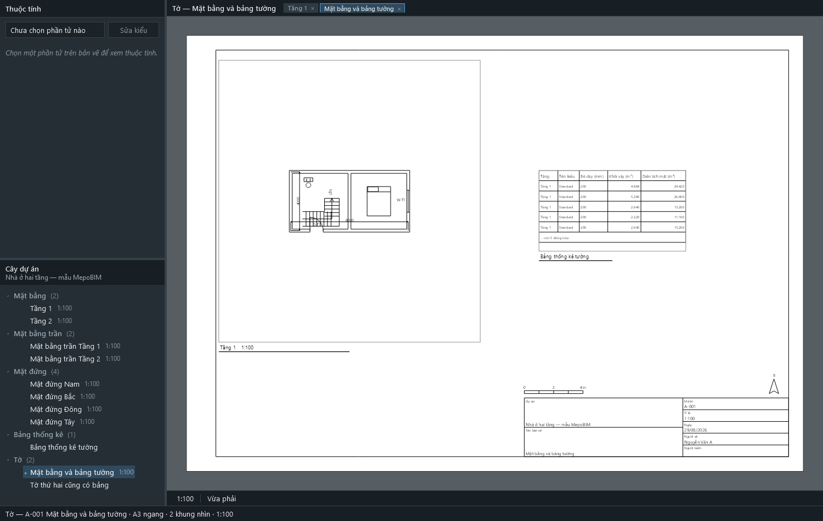Open the Vừa phải detail level option
This screenshot has height=521, width=823.
pyautogui.click(x=222, y=499)
